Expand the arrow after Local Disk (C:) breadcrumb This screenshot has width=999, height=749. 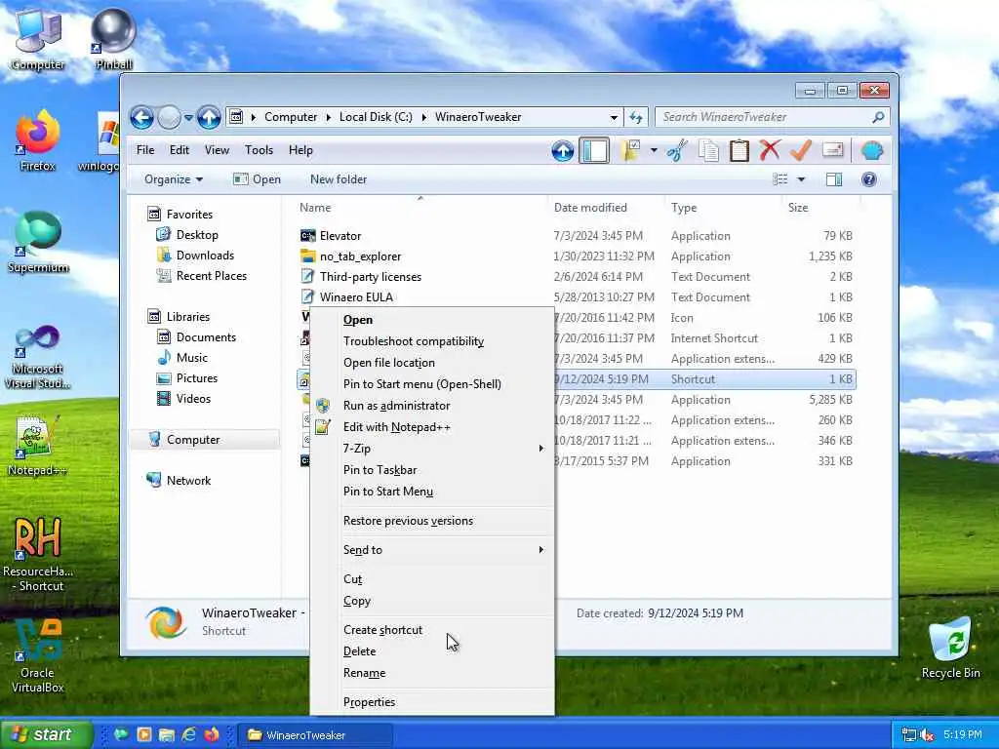coord(423,117)
